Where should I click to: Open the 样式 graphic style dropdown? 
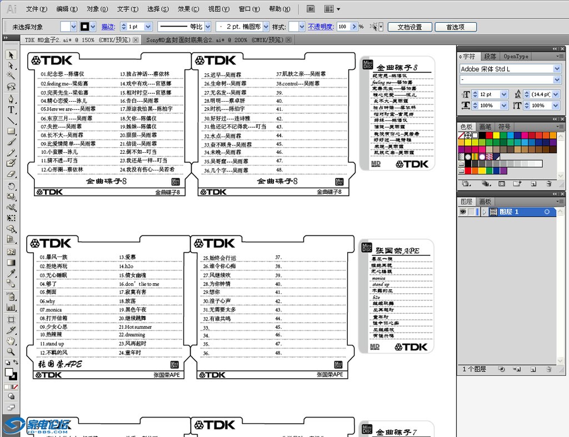click(302, 27)
